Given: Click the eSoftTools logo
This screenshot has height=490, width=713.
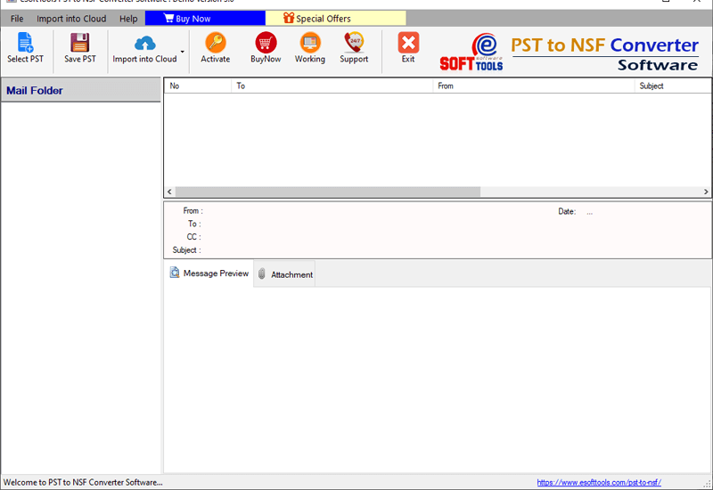Looking at the screenshot, I should (x=471, y=53).
